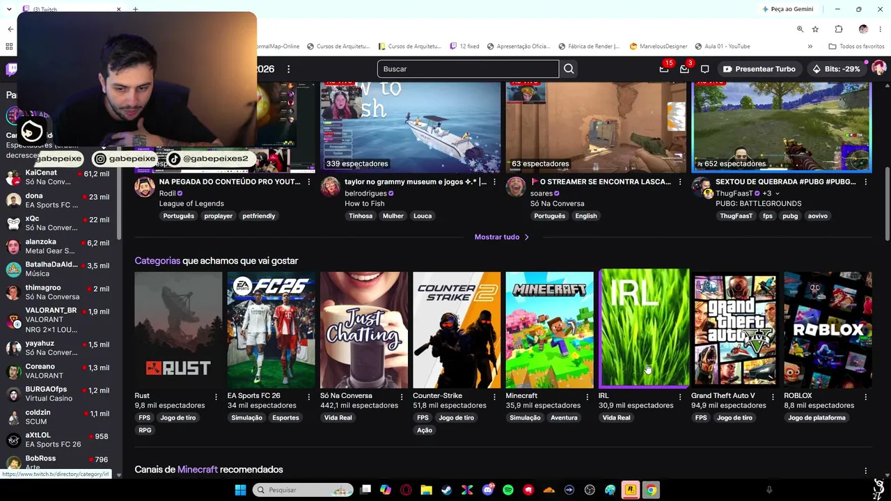Open Spotify from the taskbar
This screenshot has height=501, width=891.
[508, 490]
